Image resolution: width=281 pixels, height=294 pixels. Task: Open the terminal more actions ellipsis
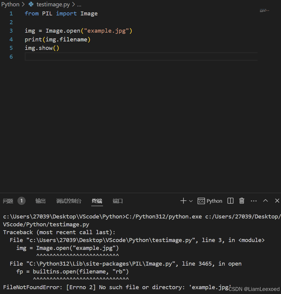tap(254, 201)
